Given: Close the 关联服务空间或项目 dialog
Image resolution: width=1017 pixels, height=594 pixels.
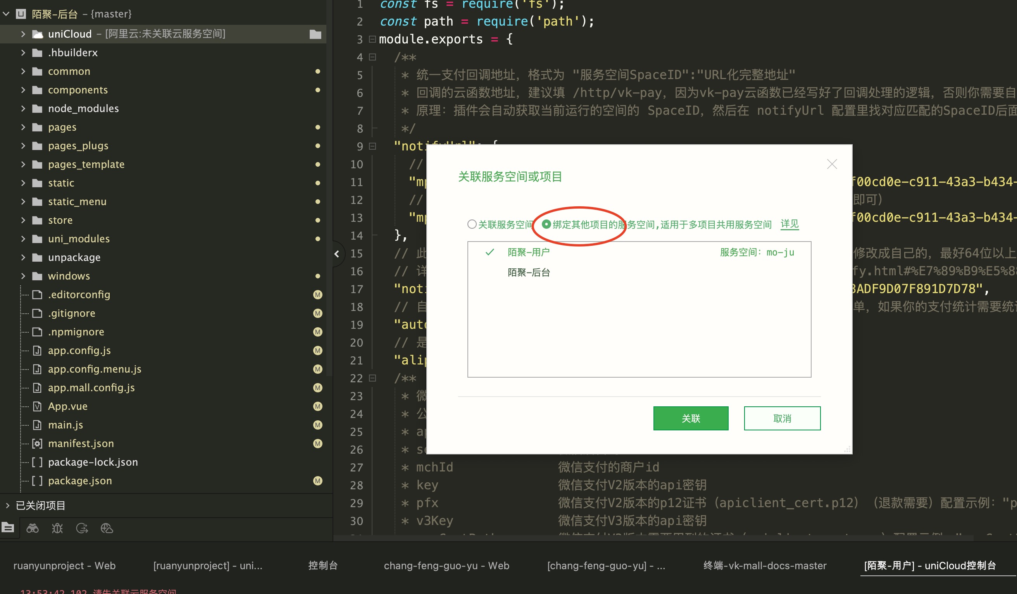Looking at the screenshot, I should tap(832, 164).
